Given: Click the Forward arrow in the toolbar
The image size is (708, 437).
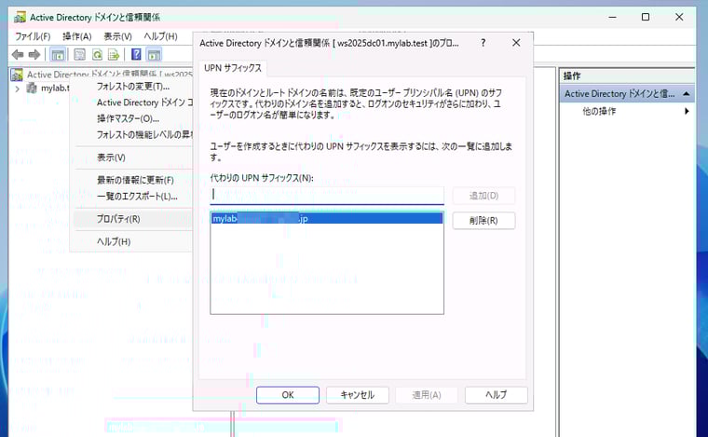Looking at the screenshot, I should 34,55.
